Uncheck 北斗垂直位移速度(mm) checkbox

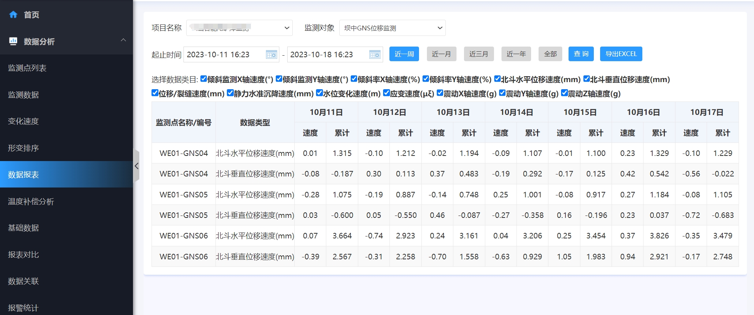587,79
